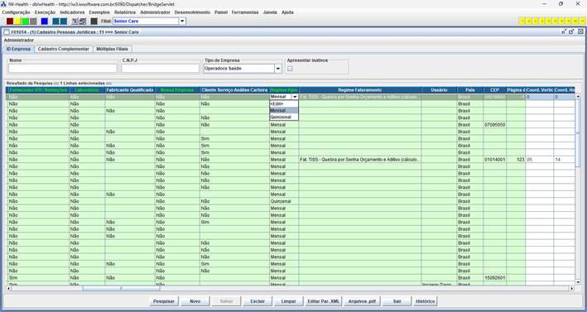Choose <Edit> in the open dropdown list
Viewport: 587px width, 312px height.
tap(284, 103)
